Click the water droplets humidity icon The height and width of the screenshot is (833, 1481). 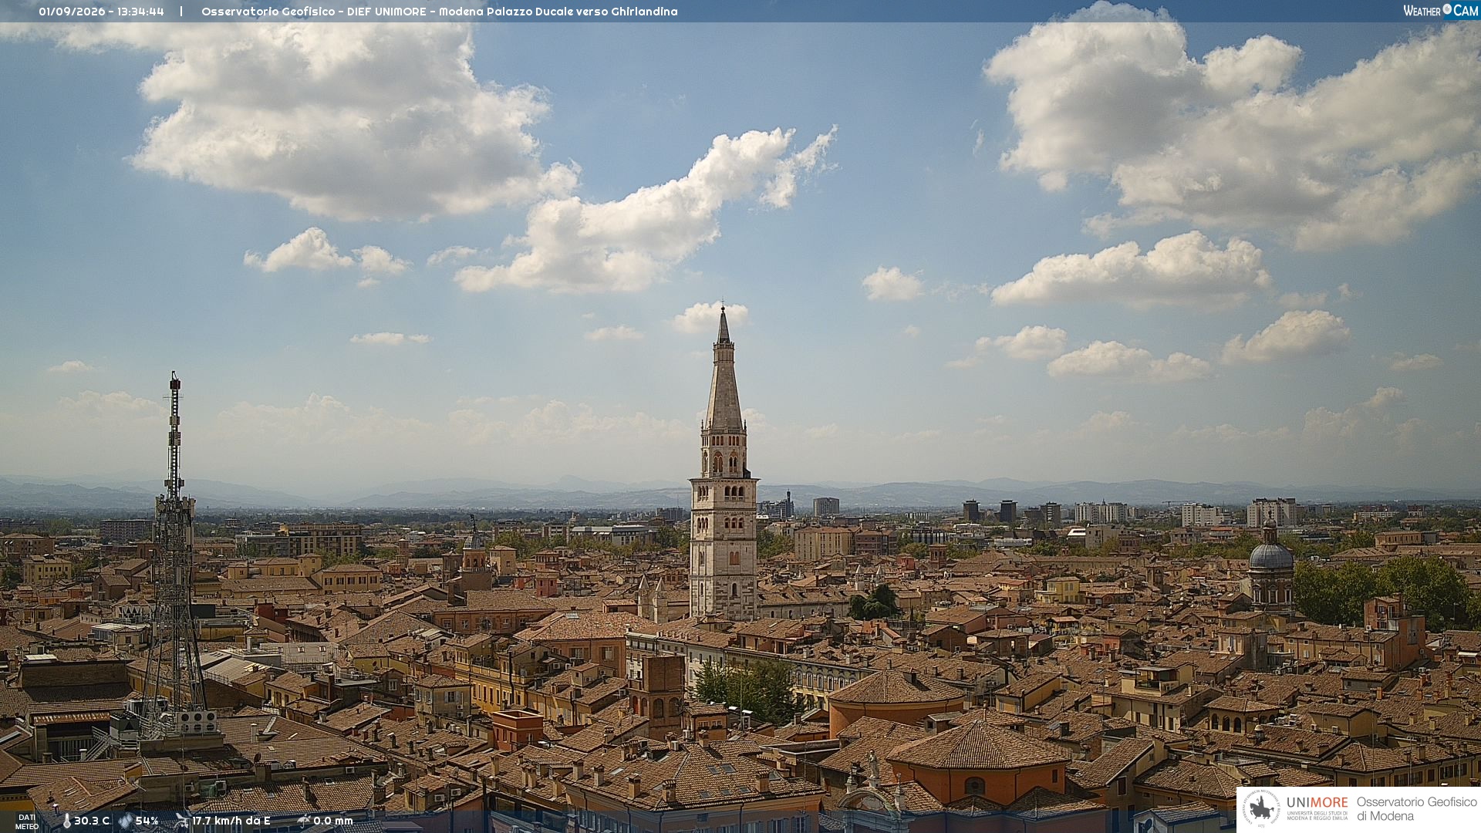[125, 821]
